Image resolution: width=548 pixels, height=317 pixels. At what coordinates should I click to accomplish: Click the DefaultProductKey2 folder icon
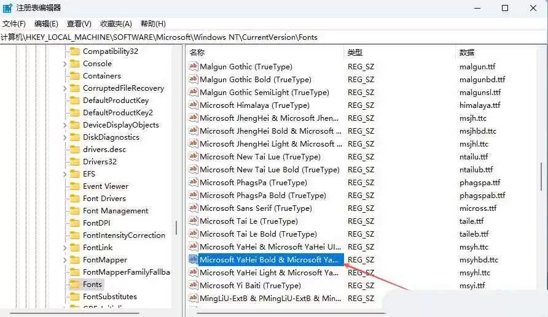click(x=75, y=113)
